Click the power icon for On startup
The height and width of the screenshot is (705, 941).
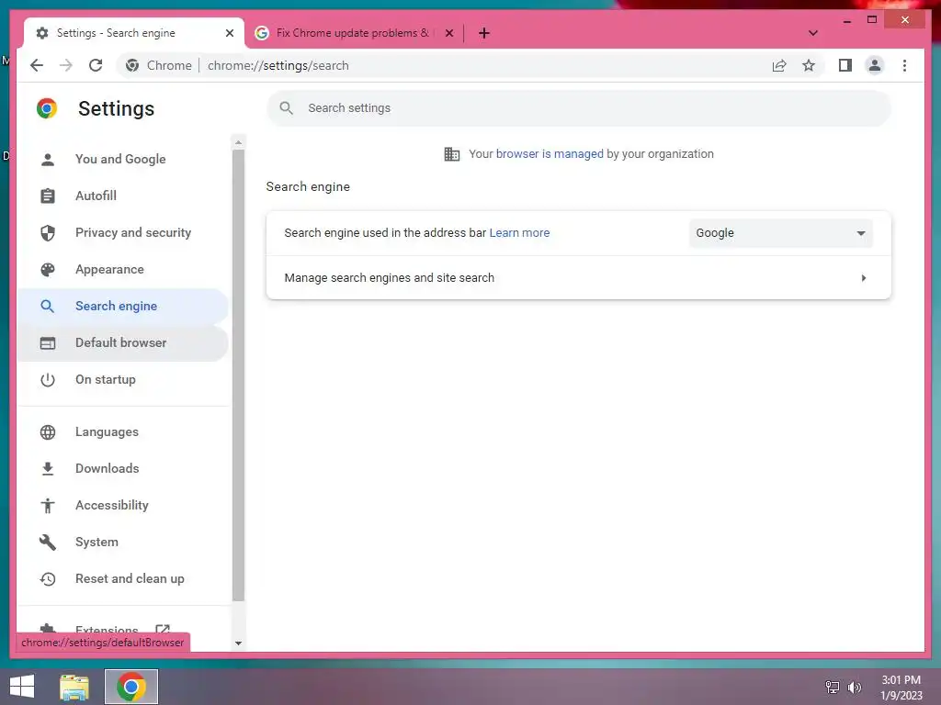click(48, 380)
